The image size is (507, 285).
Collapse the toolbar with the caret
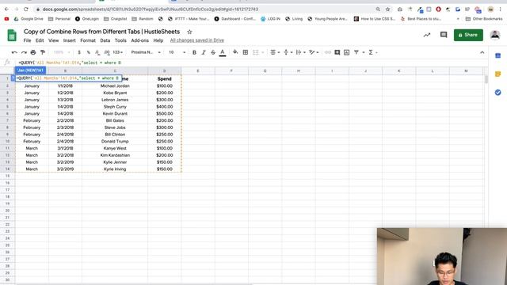[482, 52]
